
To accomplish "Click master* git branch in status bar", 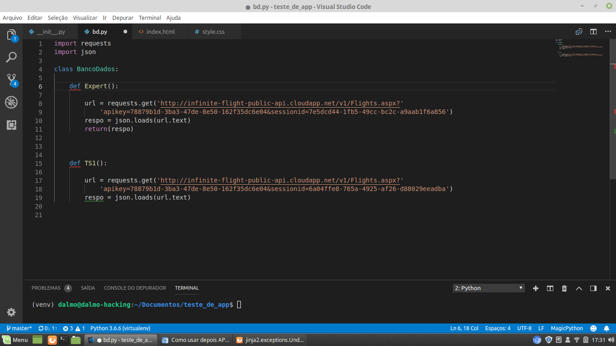I will point(18,328).
